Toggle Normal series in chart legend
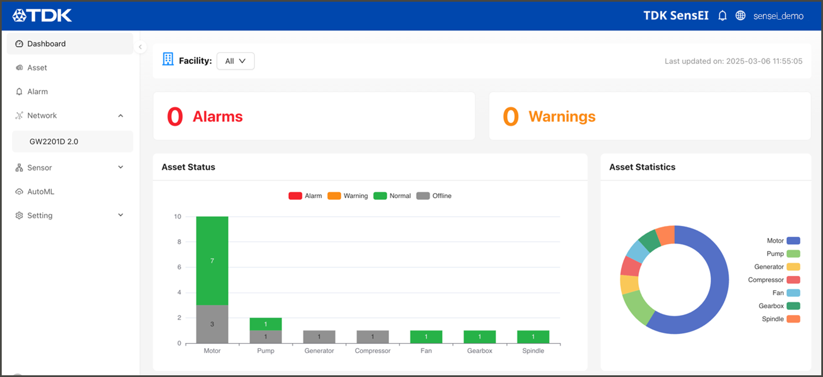This screenshot has width=823, height=377. 393,196
